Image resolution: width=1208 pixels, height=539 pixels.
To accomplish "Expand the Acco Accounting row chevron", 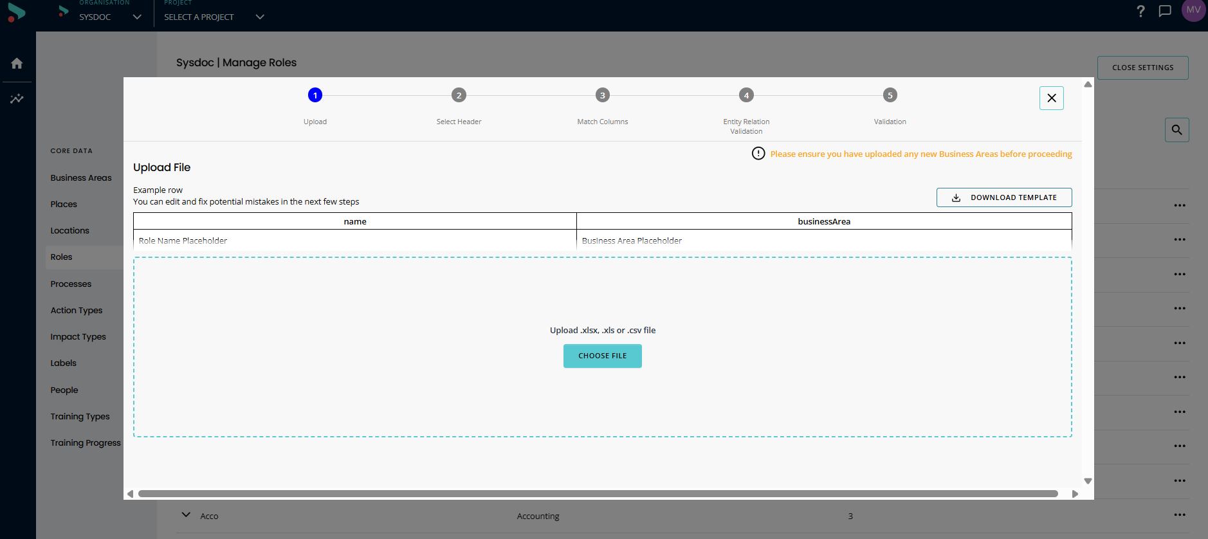I will (x=186, y=515).
